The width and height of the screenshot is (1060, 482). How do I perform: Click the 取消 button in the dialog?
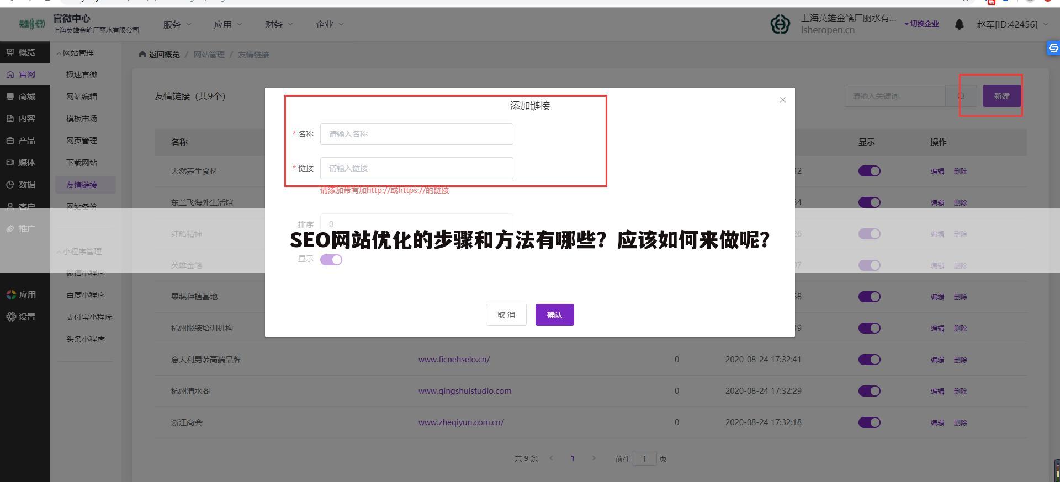(x=506, y=315)
